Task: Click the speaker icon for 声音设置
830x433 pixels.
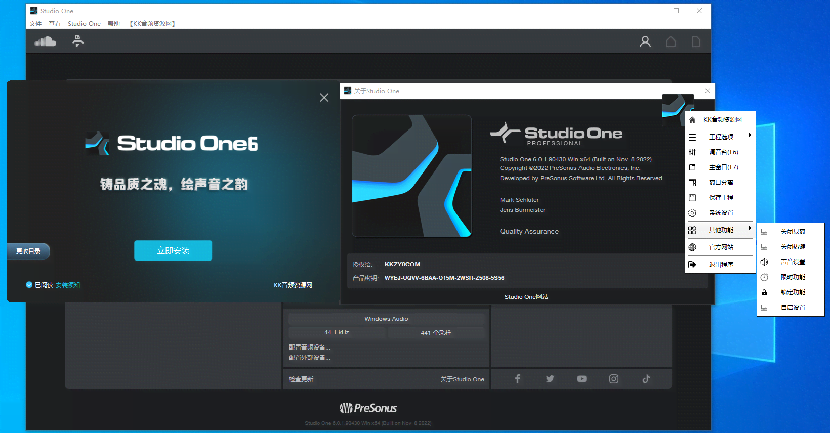Action: (764, 262)
